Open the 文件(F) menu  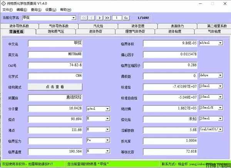[8, 10]
